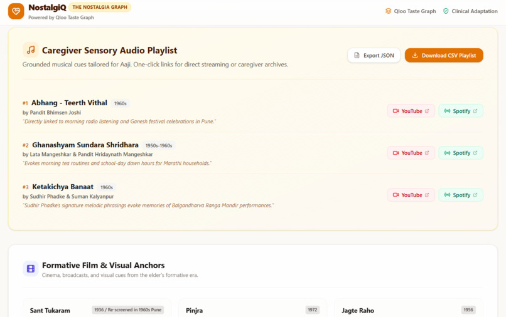This screenshot has height=317, width=506.
Task: Click the 1972 year tag on Pinjra
Action: [x=313, y=310]
